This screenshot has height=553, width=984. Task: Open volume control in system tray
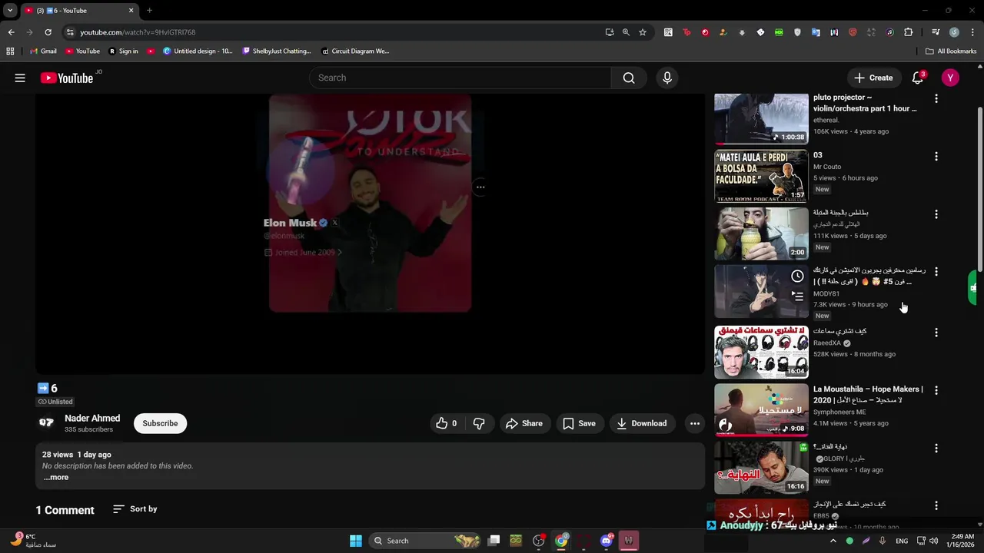933,541
